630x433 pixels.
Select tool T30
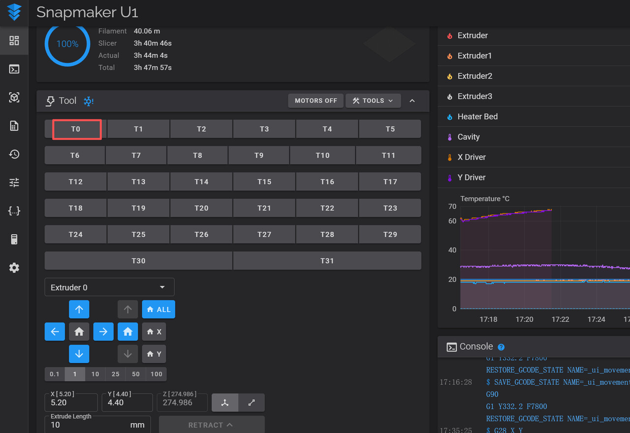click(x=138, y=261)
